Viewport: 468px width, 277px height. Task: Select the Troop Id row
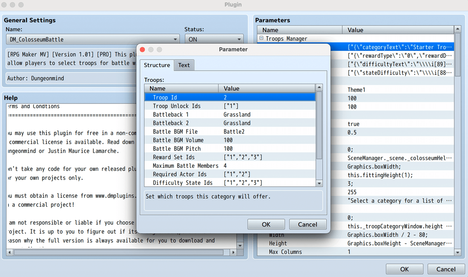(x=230, y=97)
